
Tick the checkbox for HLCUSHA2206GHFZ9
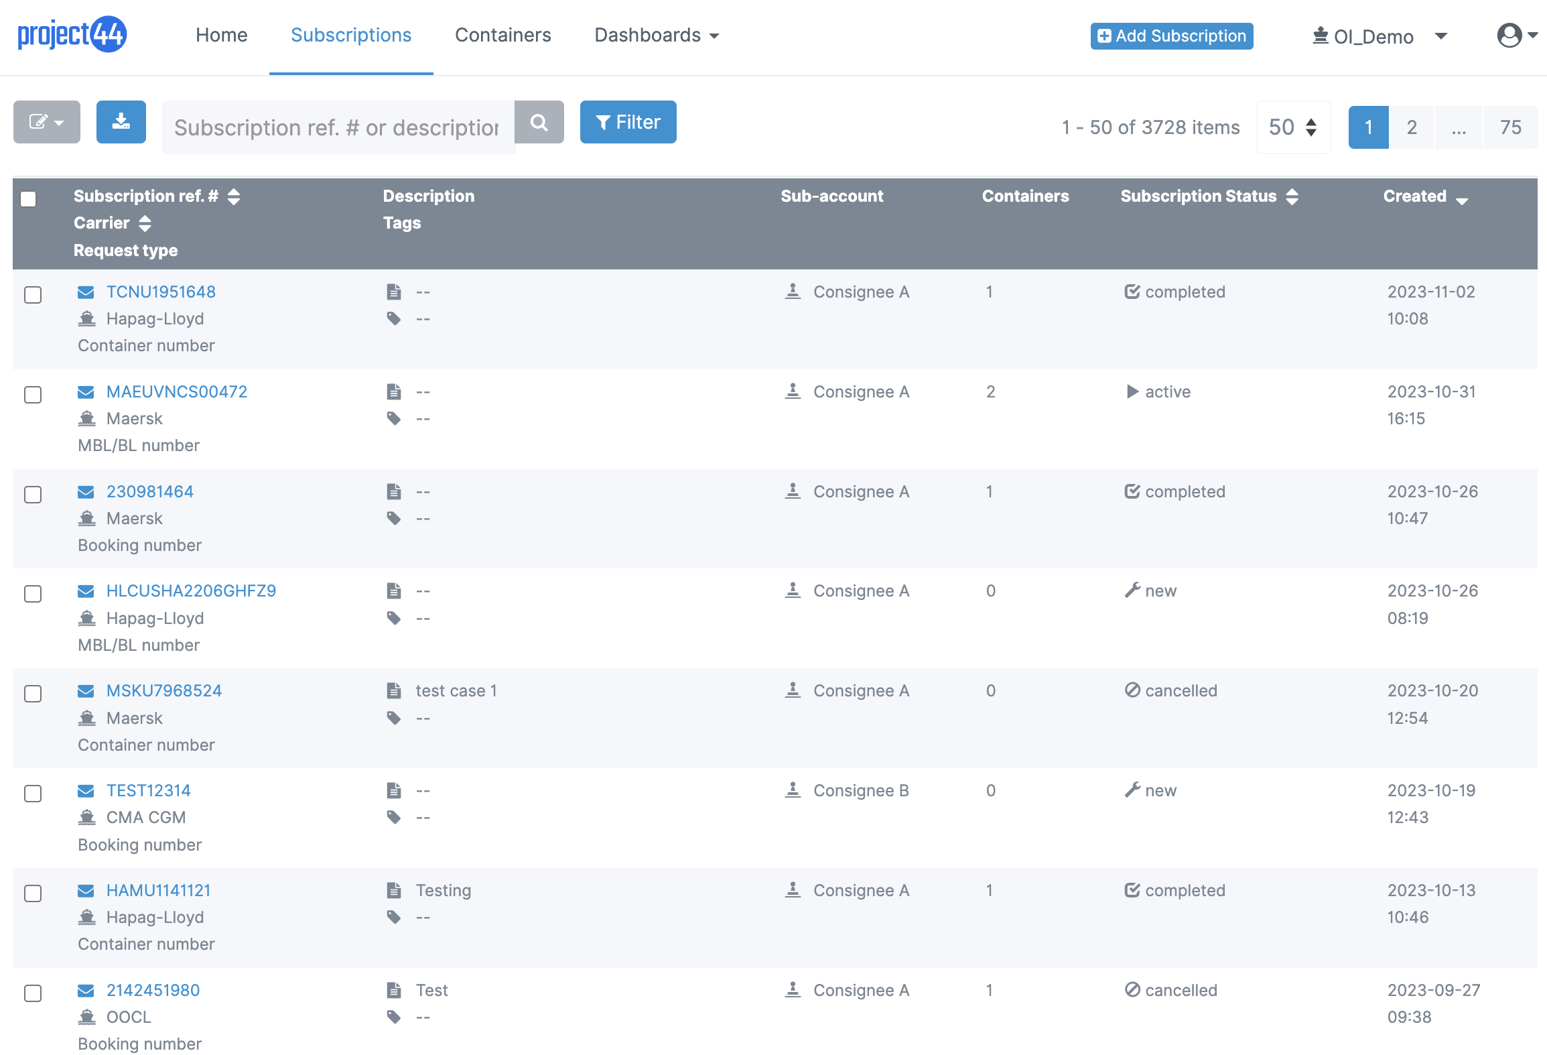click(33, 594)
